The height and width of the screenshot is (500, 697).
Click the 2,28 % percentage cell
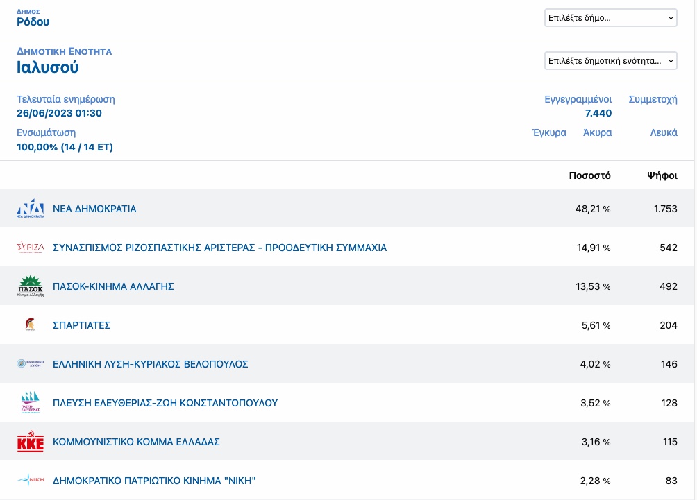(x=595, y=481)
